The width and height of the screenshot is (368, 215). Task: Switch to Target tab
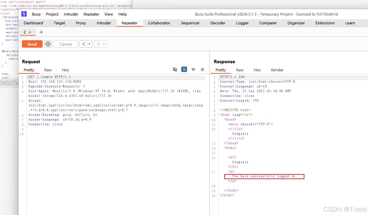point(59,23)
